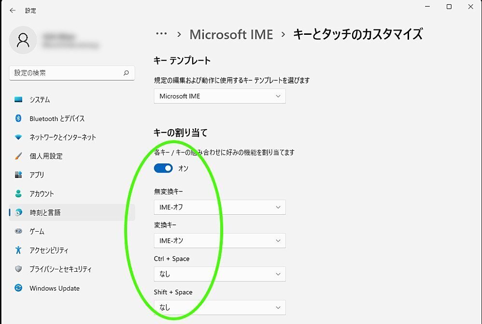The image size is (482, 324).
Task: Open プライバシーとセキュリティ settings
Action: pos(72,269)
